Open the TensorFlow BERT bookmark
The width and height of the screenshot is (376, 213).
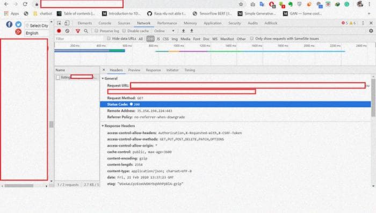coord(212,13)
